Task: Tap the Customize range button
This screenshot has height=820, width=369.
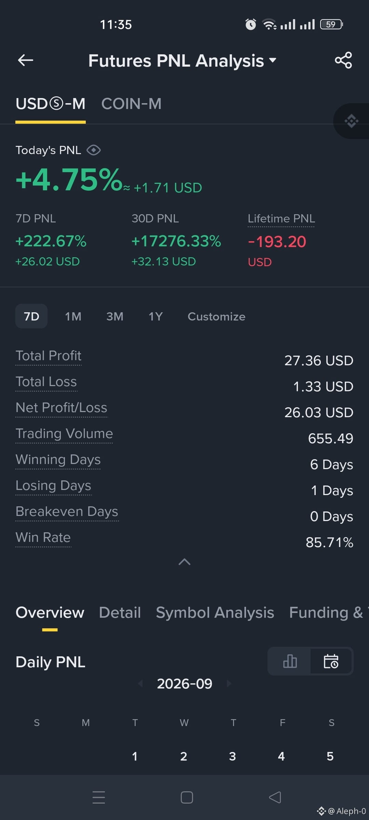Action: tap(217, 316)
